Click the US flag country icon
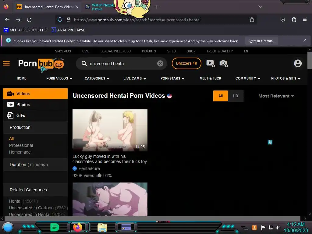 click(169, 96)
